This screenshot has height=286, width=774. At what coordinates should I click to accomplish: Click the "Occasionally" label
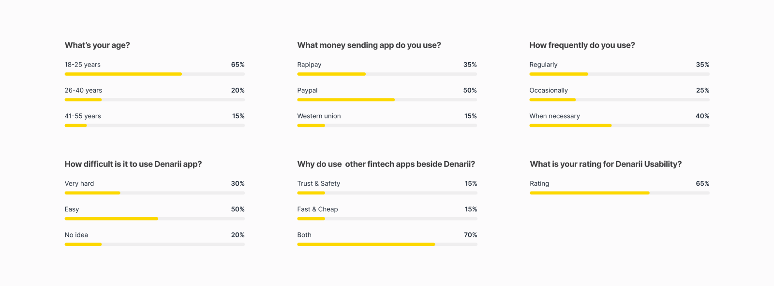[x=549, y=91]
